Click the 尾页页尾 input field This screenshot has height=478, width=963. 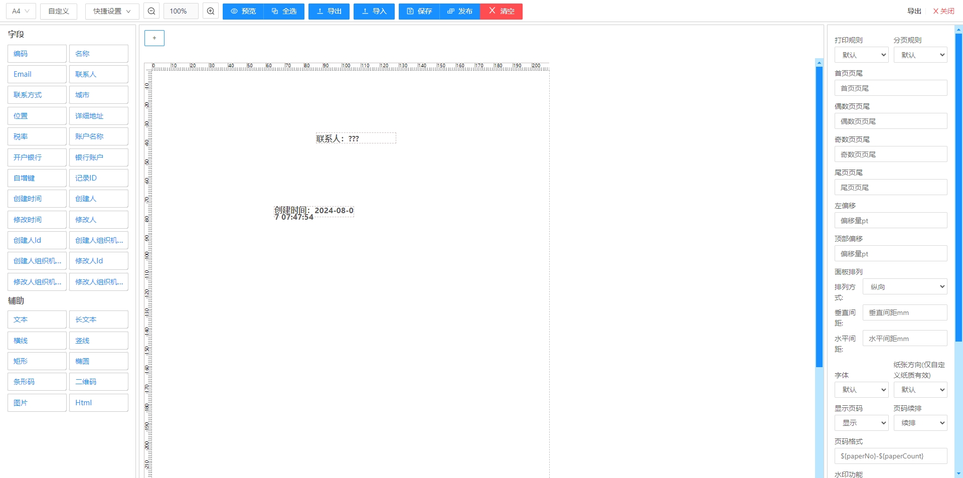coord(891,187)
